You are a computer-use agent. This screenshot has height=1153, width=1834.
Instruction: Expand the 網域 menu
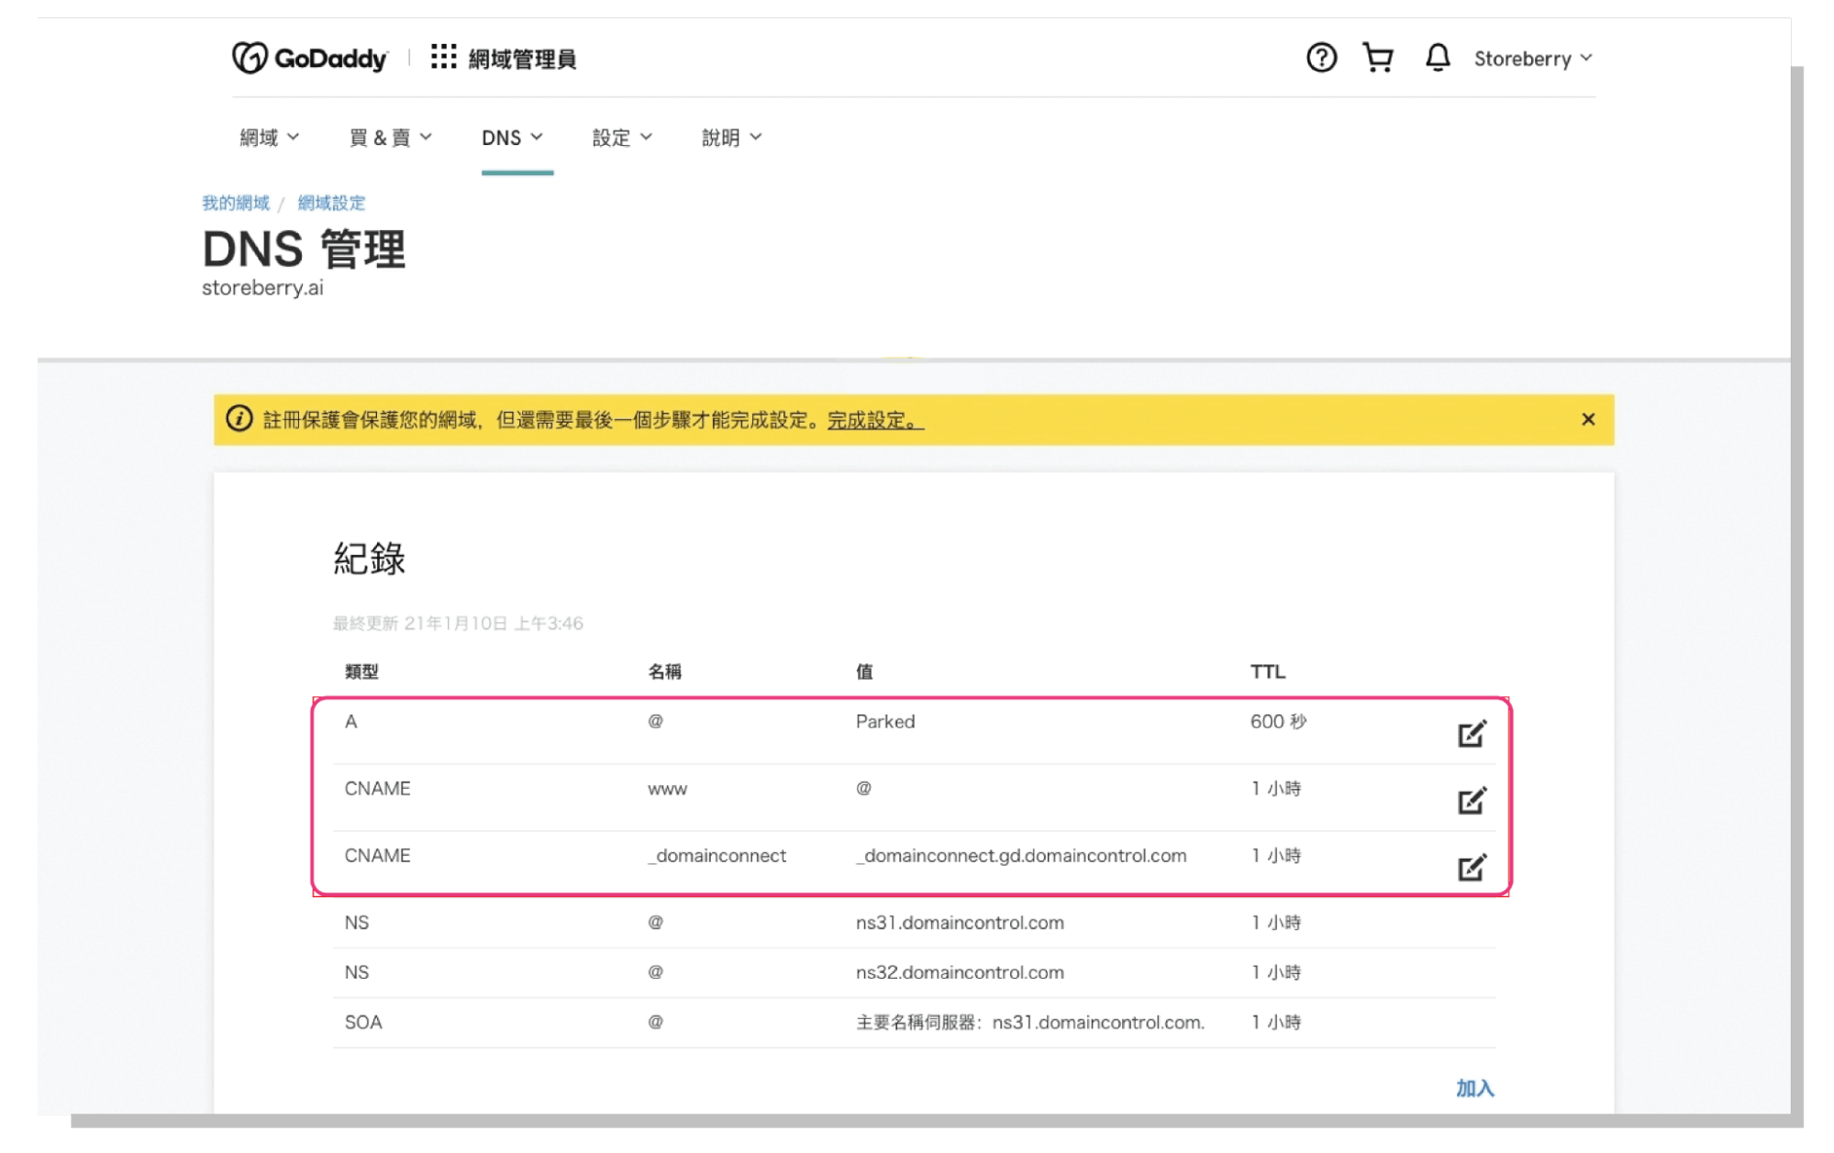click(269, 138)
